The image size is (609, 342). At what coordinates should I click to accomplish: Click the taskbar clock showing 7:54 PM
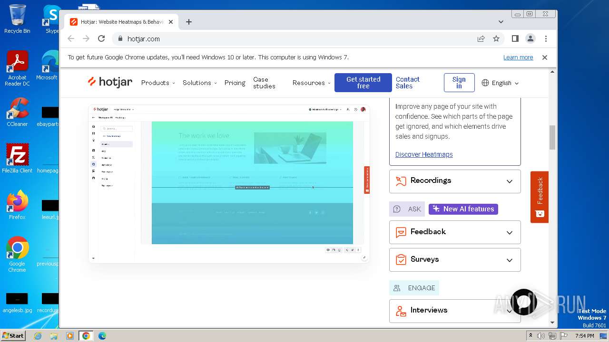[x=584, y=336]
